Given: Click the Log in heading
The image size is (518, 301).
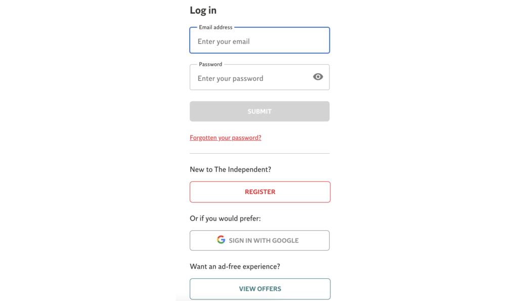Looking at the screenshot, I should click(203, 11).
